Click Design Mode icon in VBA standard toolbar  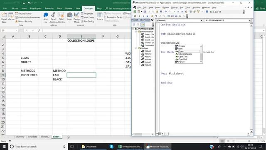(186, 12)
